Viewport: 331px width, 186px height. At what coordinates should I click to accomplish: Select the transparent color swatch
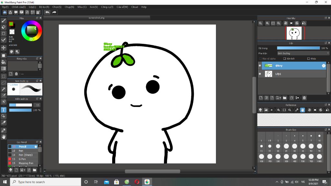pyautogui.click(x=12, y=32)
